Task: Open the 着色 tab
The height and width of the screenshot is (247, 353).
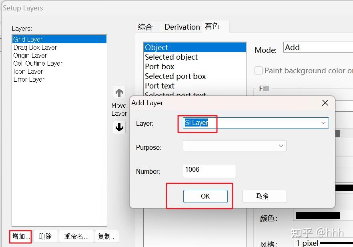Action: 215,27
